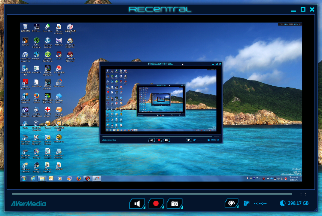The height and width of the screenshot is (216, 322).
Task: Click the Firefox icon in the captured taskbar
Action: pos(79,179)
